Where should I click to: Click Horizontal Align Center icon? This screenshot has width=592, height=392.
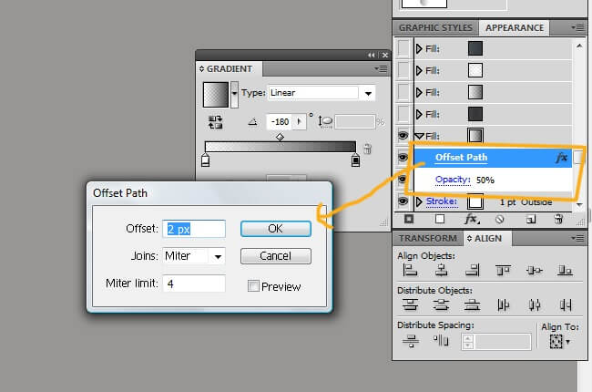441,270
